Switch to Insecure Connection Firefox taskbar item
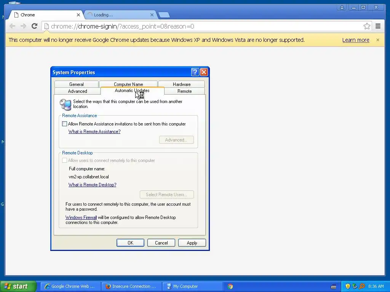 131,286
